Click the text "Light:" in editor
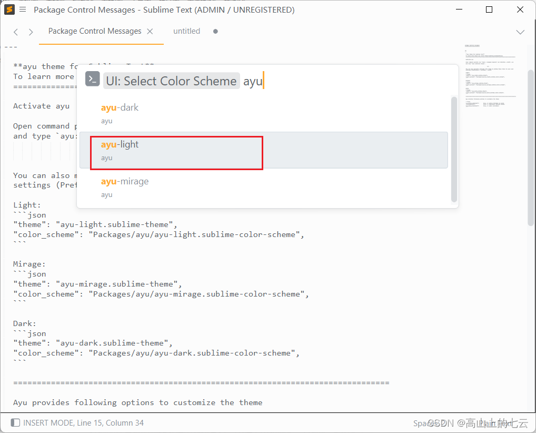The width and height of the screenshot is (536, 433). (x=27, y=205)
